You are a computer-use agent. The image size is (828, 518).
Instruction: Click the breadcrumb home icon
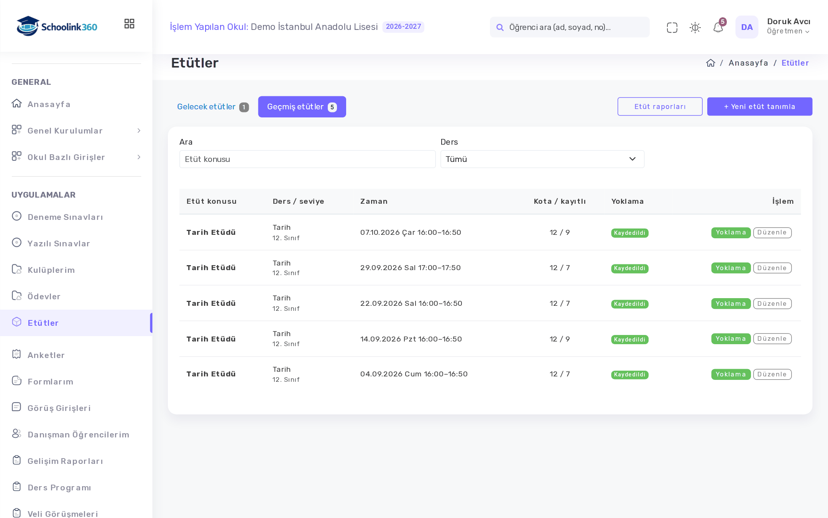point(711,63)
